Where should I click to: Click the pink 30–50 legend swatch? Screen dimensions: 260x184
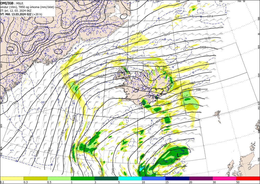tap(225, 178)
